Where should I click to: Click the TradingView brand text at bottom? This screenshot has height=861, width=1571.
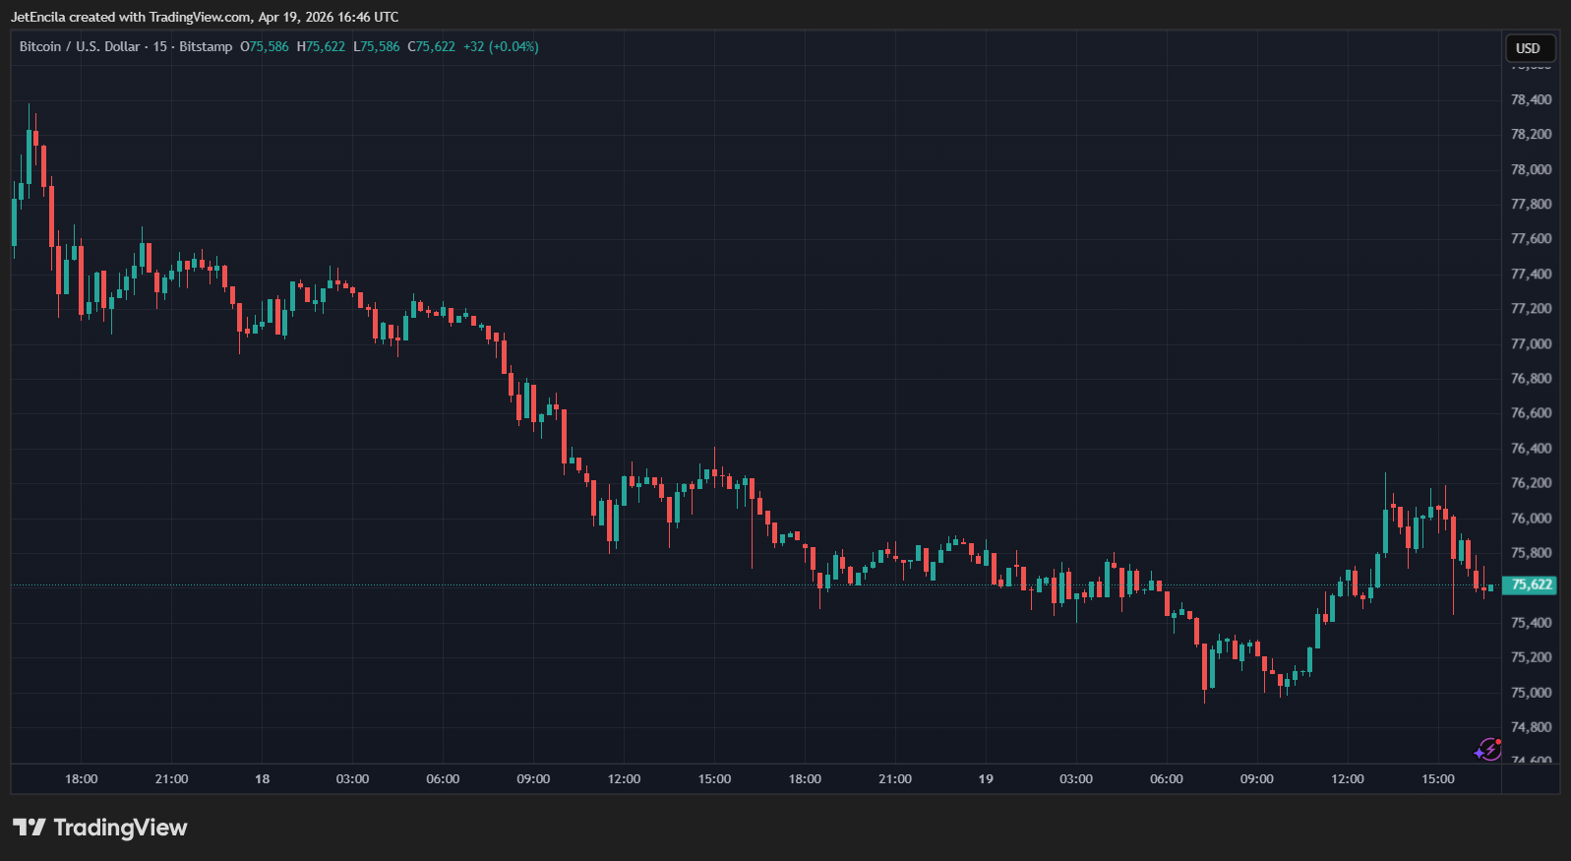(x=120, y=828)
